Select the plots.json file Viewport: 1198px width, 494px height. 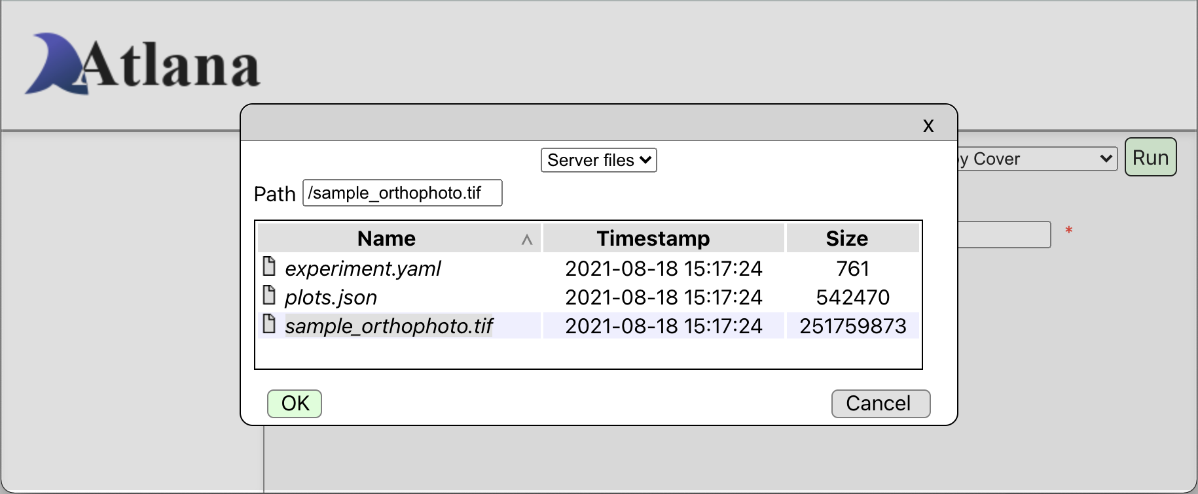[x=331, y=297]
